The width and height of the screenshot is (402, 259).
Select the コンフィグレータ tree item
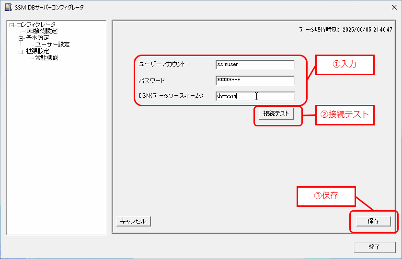pos(36,24)
